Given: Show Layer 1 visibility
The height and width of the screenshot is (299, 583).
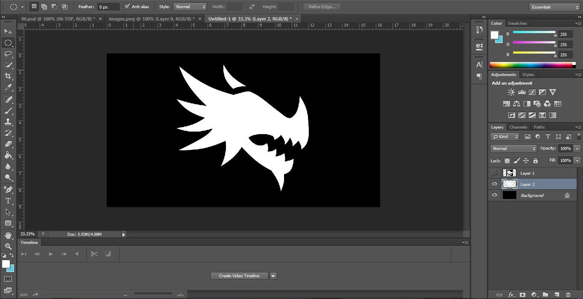Looking at the screenshot, I should point(495,173).
